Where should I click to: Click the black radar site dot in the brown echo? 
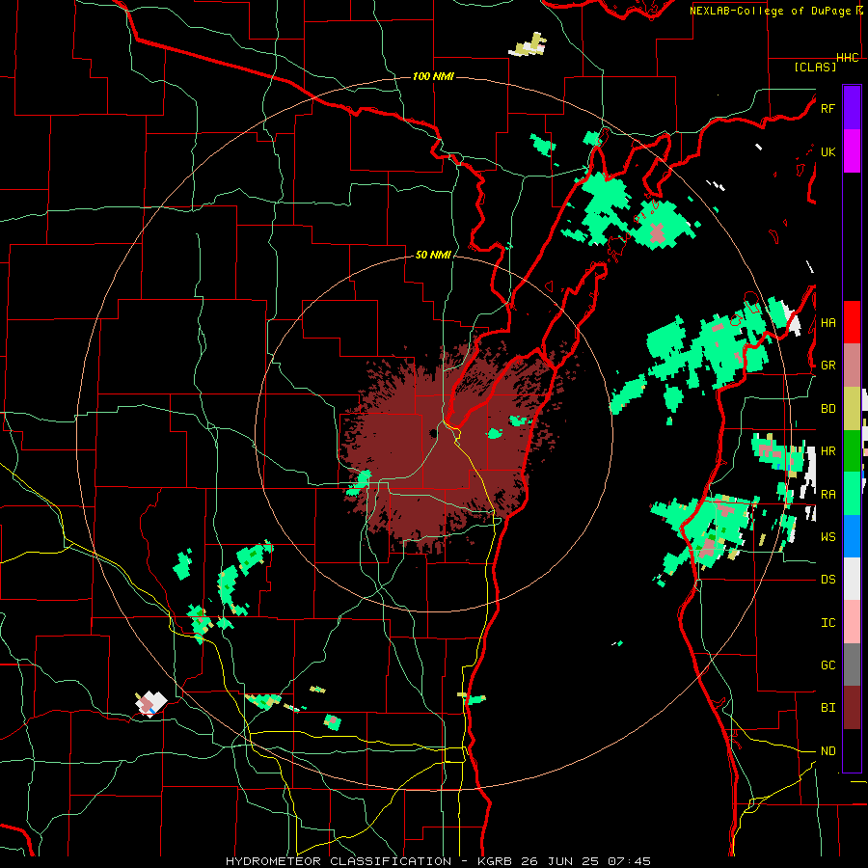pos(432,433)
